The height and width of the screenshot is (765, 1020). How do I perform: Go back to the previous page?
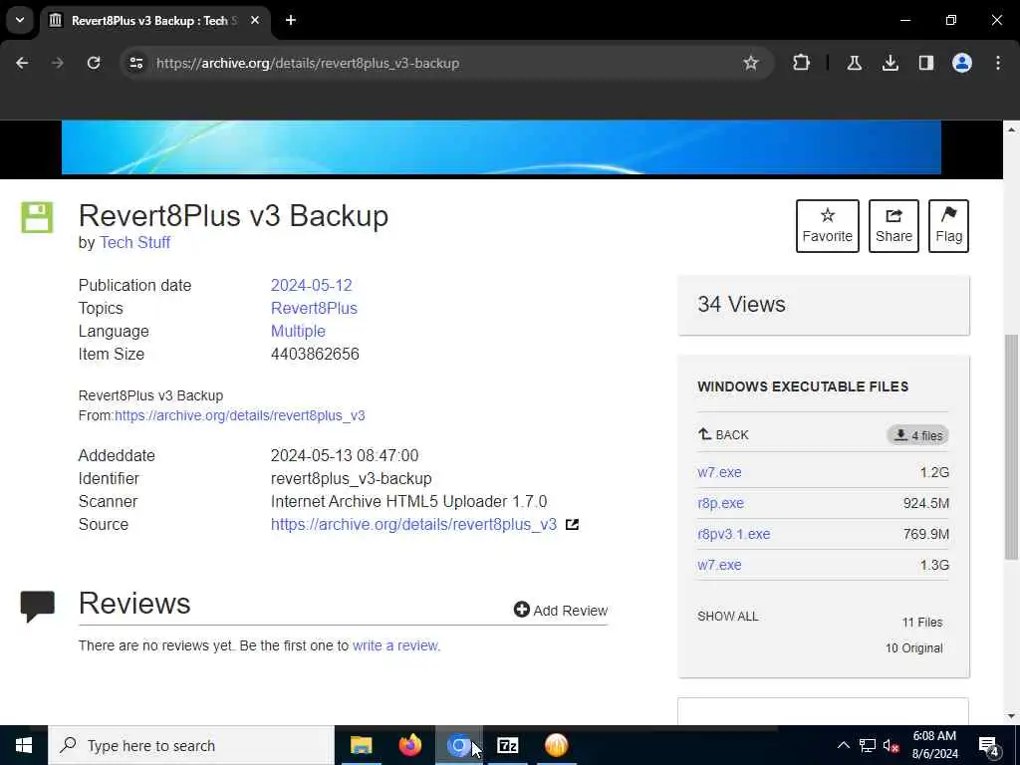22,63
